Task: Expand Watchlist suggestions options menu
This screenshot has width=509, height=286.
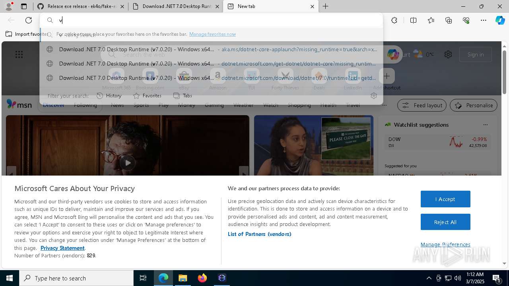Action: point(485,125)
